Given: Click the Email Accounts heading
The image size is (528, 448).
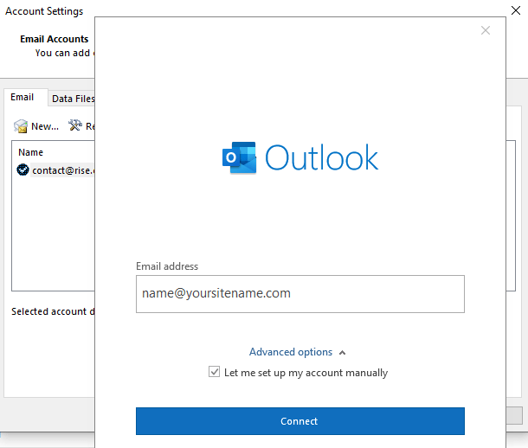Looking at the screenshot, I should (55, 39).
